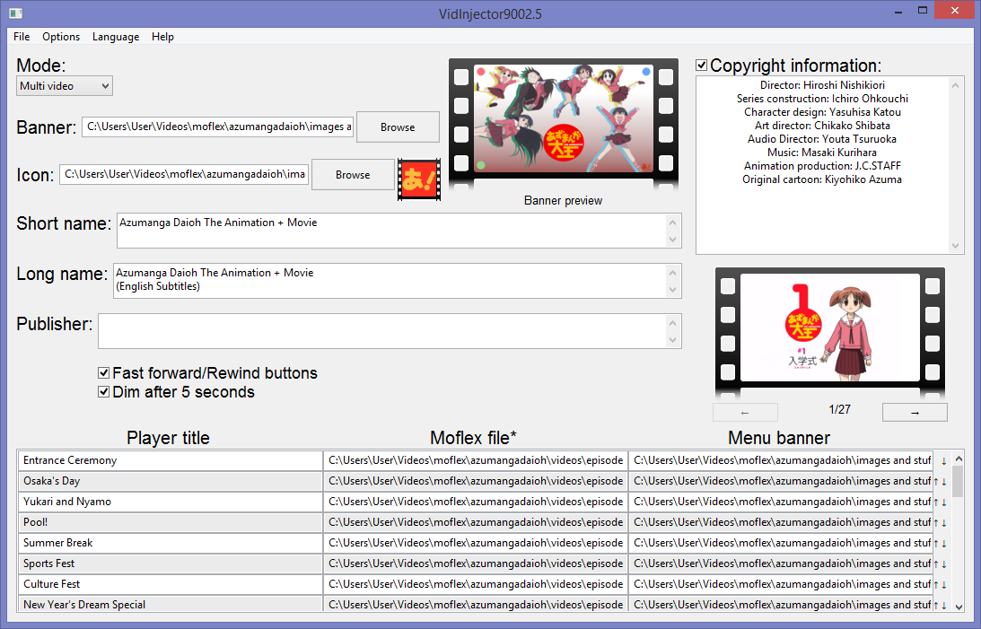Move Osaka's Day row up with arrow
Viewport: 981px width, 629px height.
(x=936, y=482)
